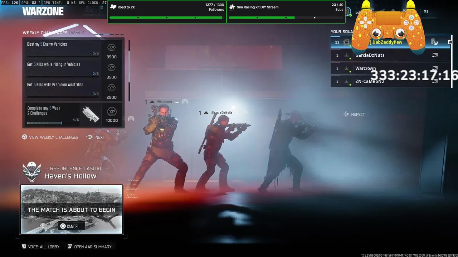Click the 1277 / 1300 followers count
The height and width of the screenshot is (257, 458).
pos(215,5)
